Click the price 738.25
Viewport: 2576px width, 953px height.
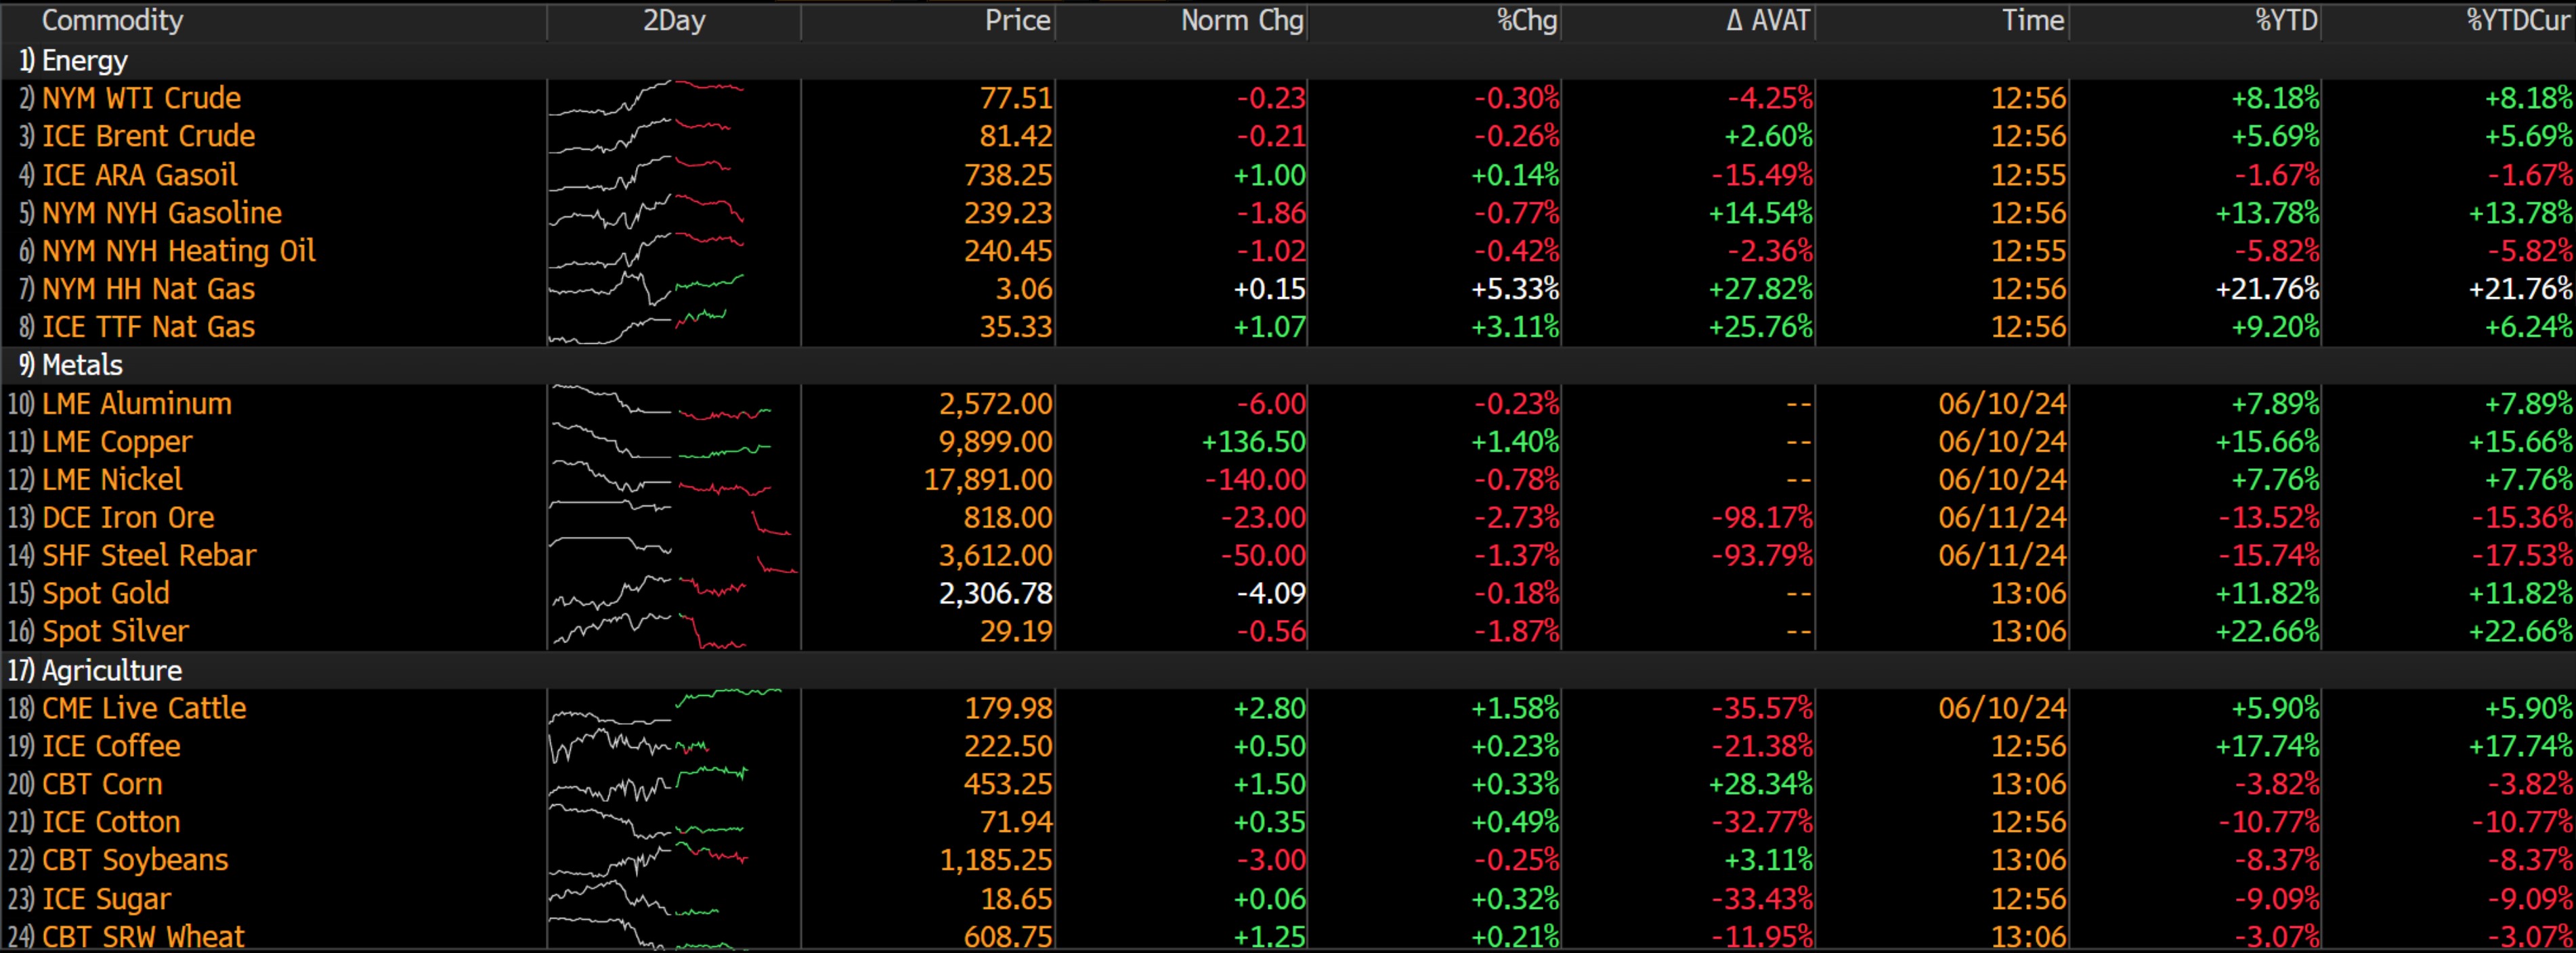(x=1008, y=175)
